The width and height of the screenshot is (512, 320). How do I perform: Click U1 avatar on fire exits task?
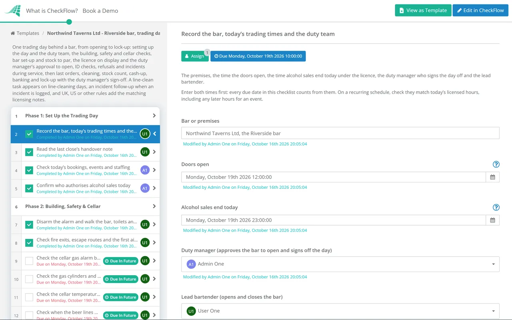coord(145,243)
